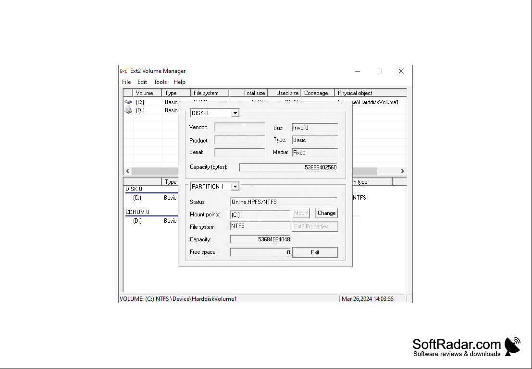Select the hard disk icon for C: volume

(128, 102)
